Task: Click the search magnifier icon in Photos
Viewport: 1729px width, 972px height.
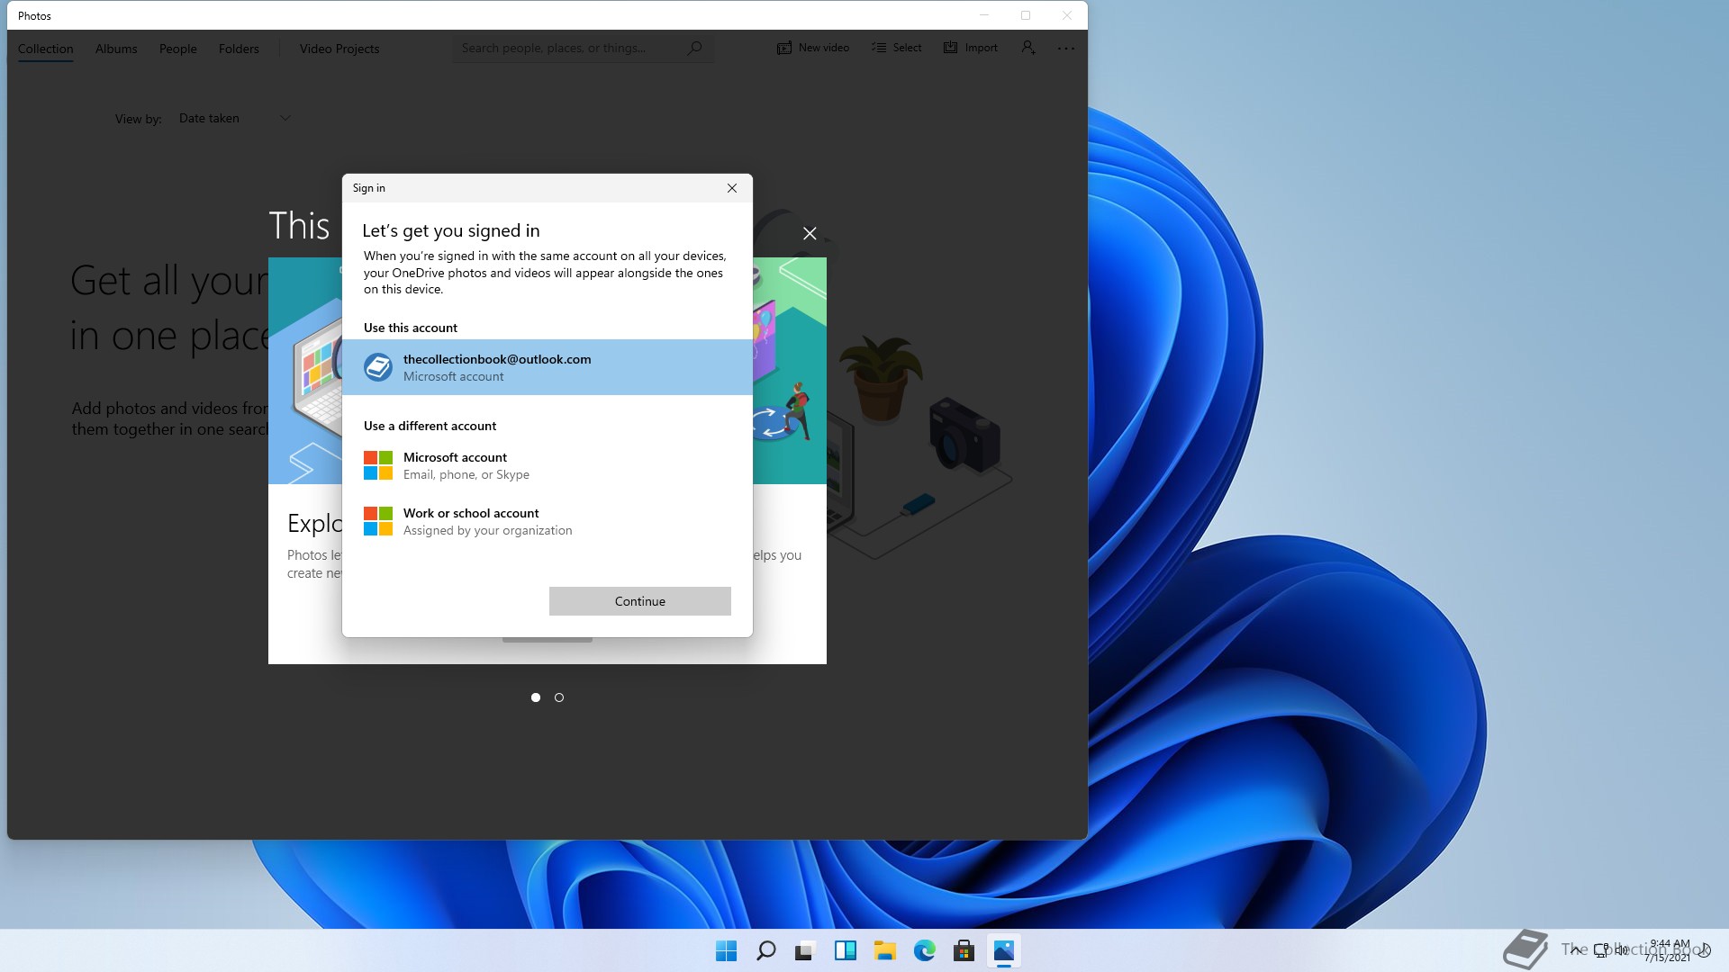Action: coord(694,48)
